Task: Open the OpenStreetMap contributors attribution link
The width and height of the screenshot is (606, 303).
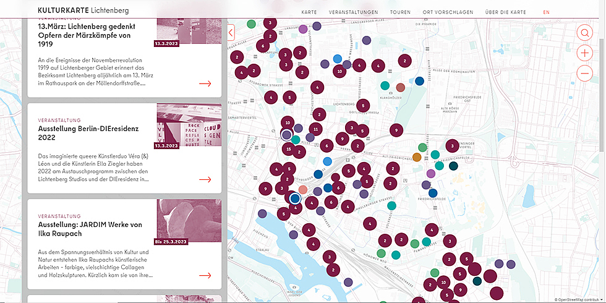Action: tap(577, 300)
